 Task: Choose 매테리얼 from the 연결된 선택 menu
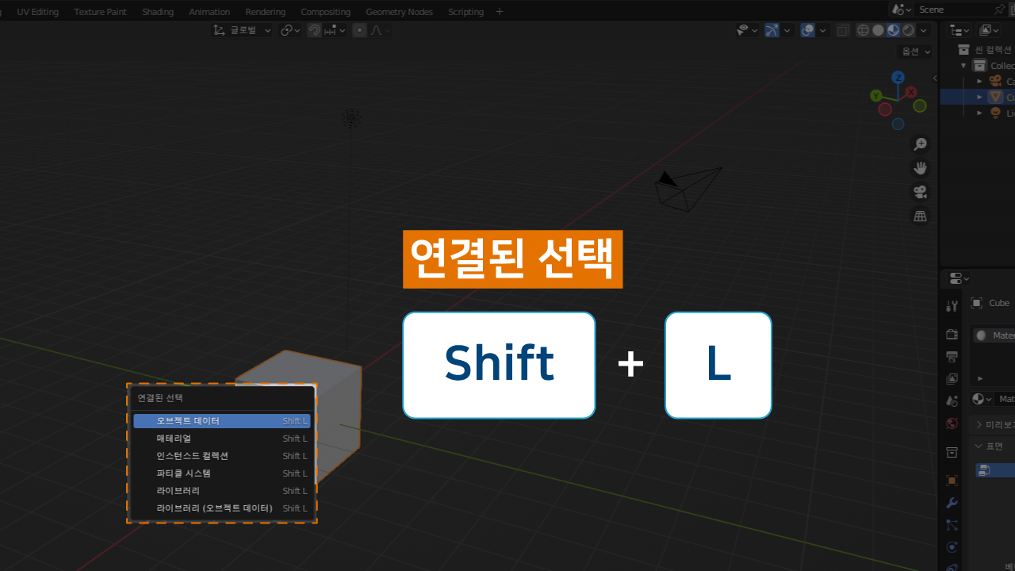pos(174,439)
